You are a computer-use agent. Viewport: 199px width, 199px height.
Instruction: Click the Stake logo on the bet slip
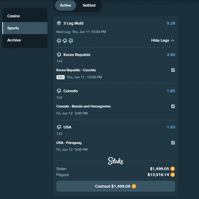click(x=116, y=161)
